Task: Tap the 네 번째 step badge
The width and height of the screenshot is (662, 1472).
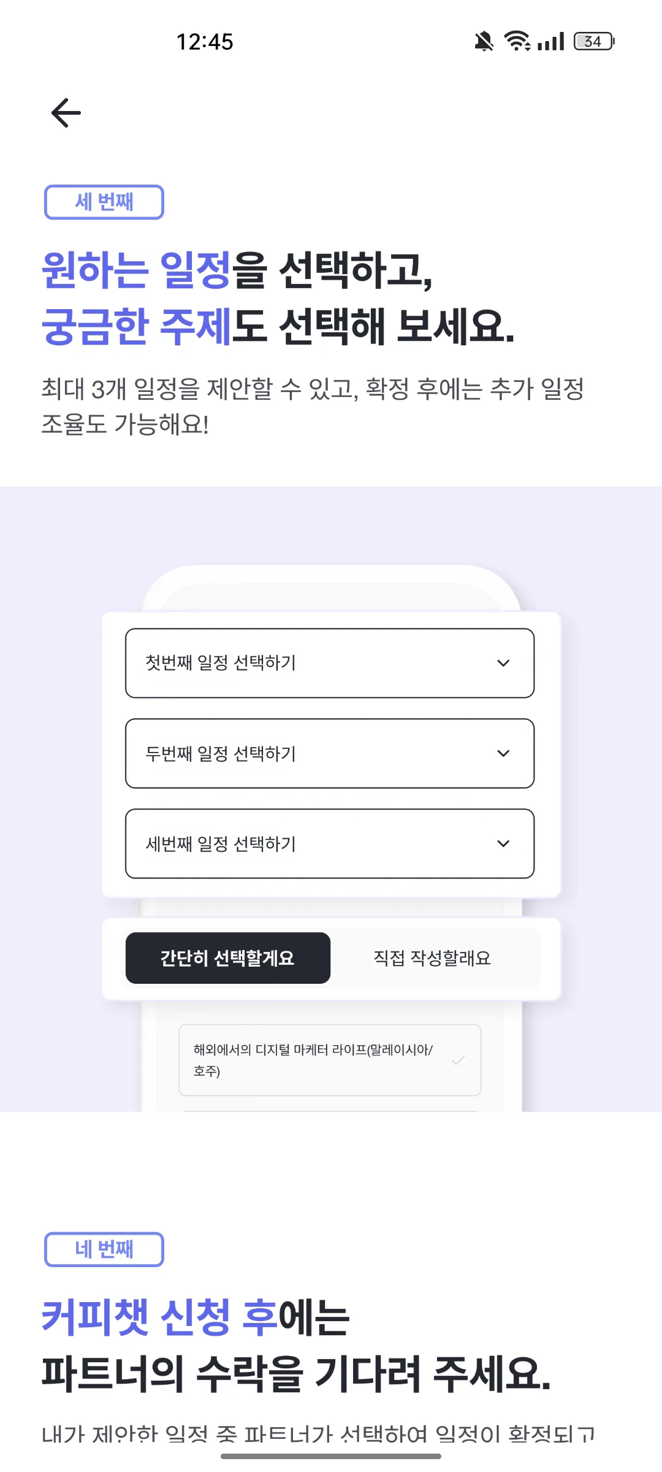Action: tap(104, 1249)
